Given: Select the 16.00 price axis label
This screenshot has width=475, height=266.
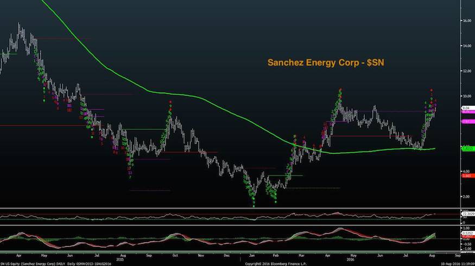Looking at the screenshot, I should point(467,21).
